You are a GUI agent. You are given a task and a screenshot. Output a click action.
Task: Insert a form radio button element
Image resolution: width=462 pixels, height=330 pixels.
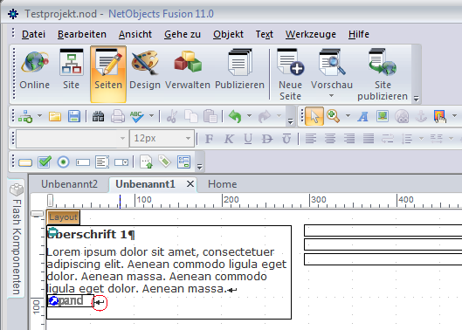point(64,162)
